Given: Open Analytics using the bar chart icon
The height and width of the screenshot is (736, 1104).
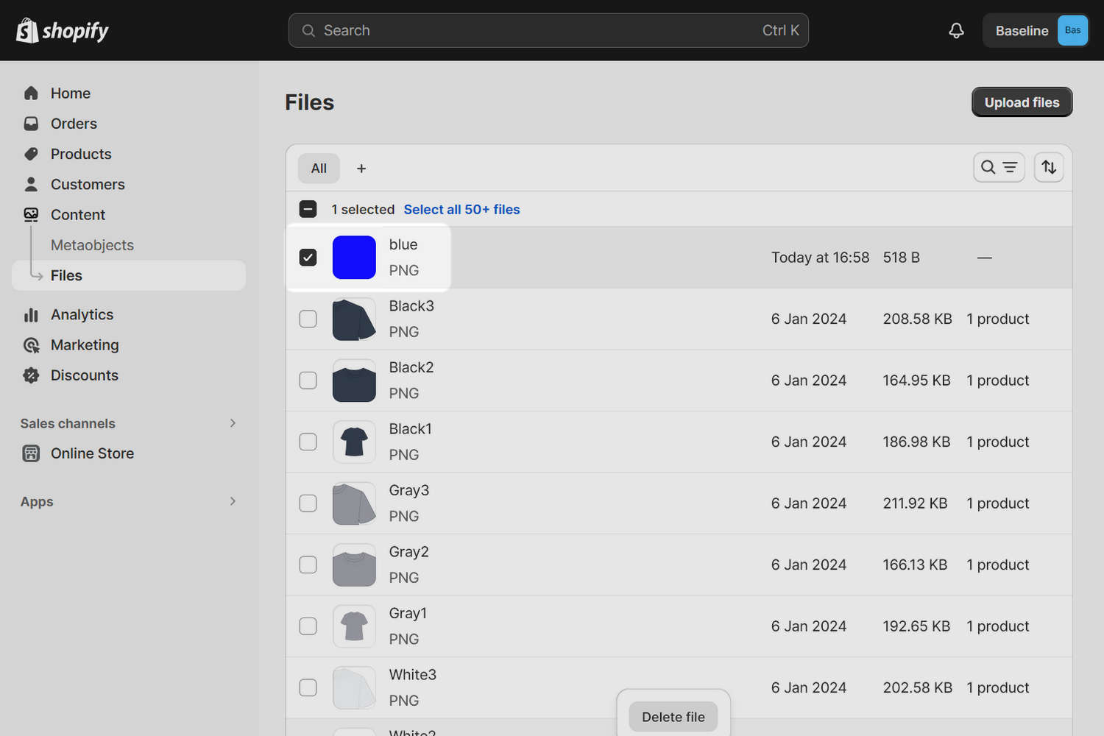Looking at the screenshot, I should click(31, 314).
